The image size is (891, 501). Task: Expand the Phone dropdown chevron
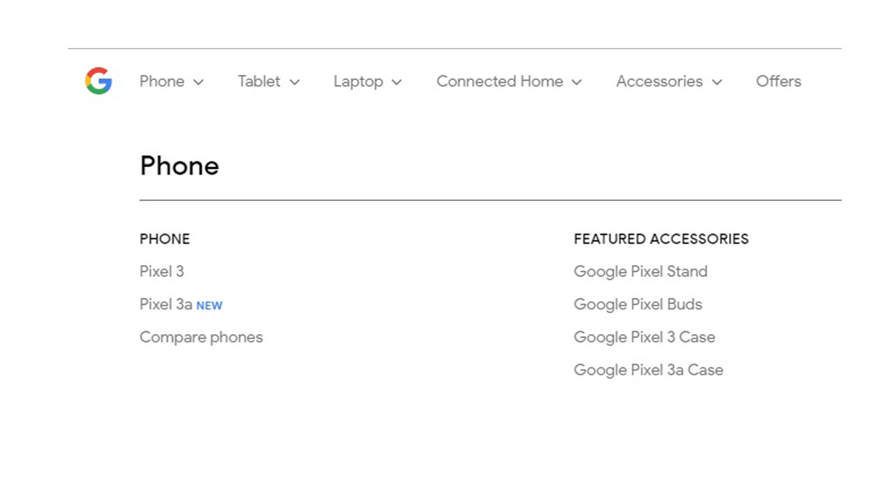(198, 82)
